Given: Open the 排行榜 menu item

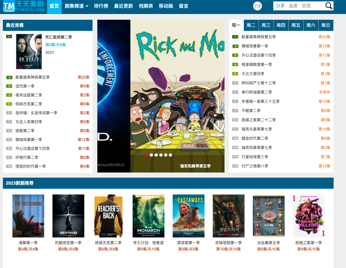Looking at the screenshot, I should 101,6.
